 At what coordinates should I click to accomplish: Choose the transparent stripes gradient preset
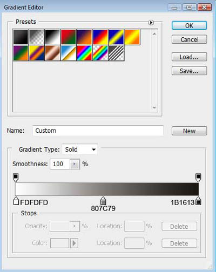tap(116, 53)
